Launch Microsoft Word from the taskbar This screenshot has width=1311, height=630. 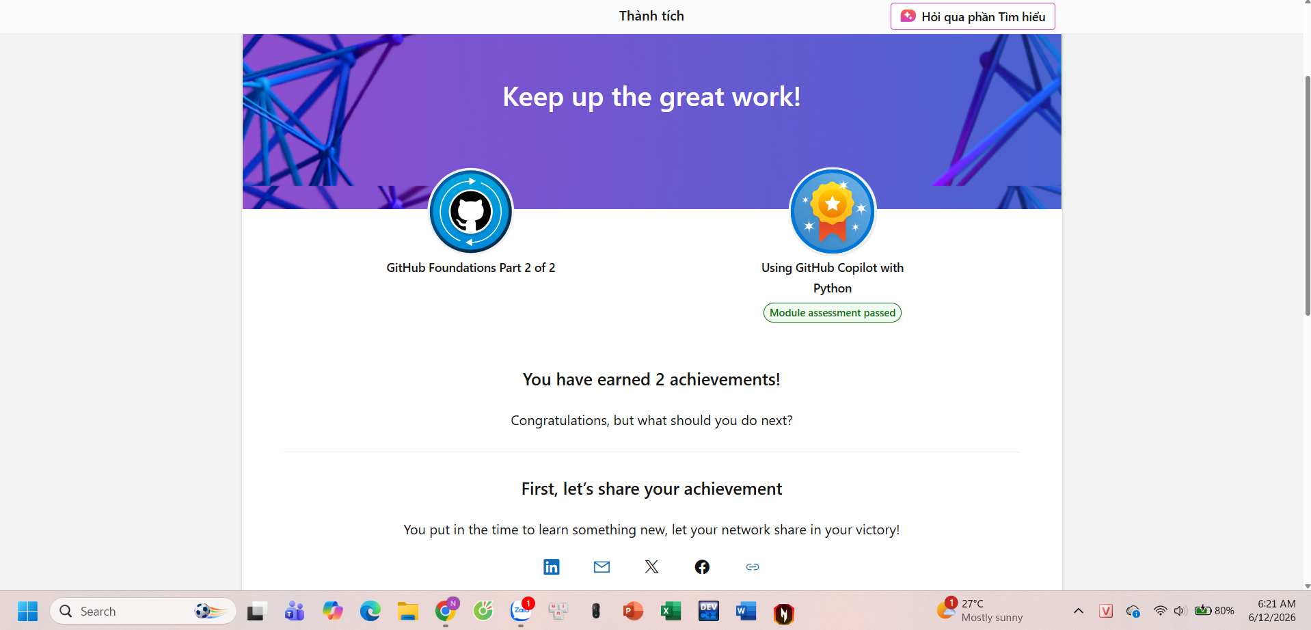[x=746, y=611]
